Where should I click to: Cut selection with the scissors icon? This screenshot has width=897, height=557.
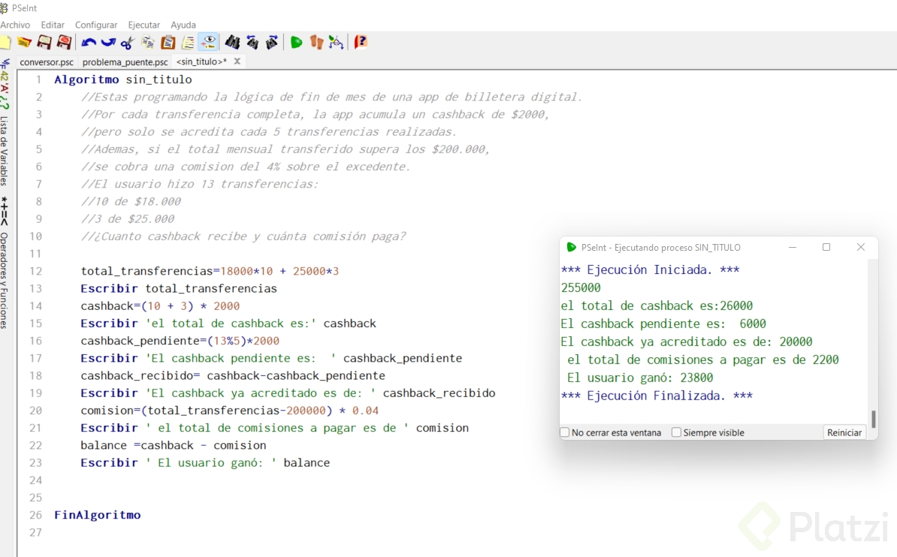pos(128,42)
